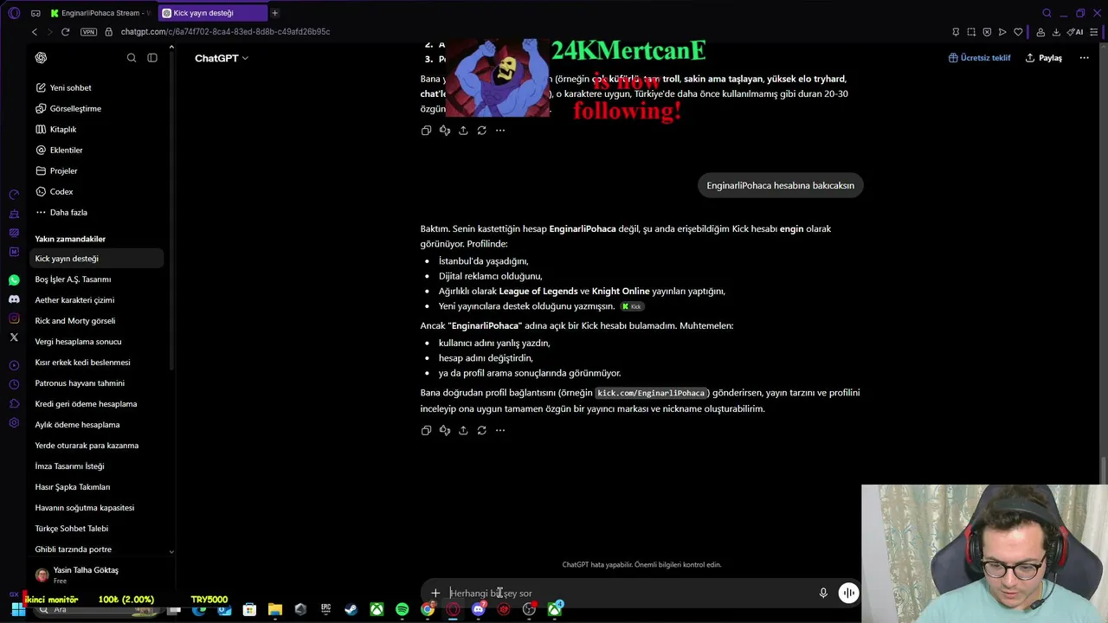Open the Opera GX main menu
This screenshot has height=623, width=1108.
point(14,13)
